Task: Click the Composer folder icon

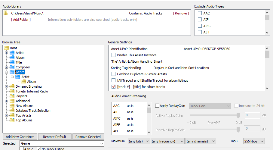Action: [12, 67]
